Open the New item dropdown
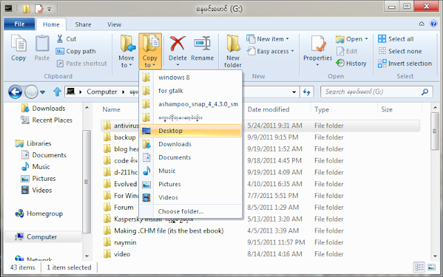 268,39
